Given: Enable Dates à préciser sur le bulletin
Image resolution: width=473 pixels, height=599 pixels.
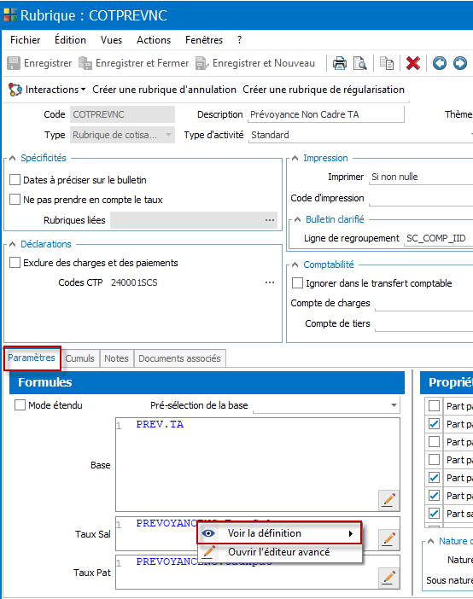Looking at the screenshot, I should [x=15, y=179].
